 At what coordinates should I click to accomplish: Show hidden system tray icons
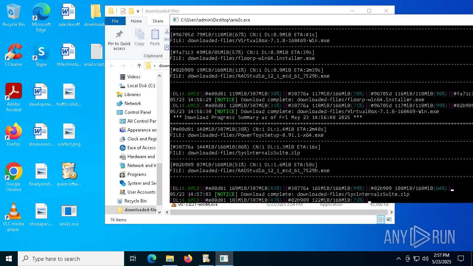[398, 259]
